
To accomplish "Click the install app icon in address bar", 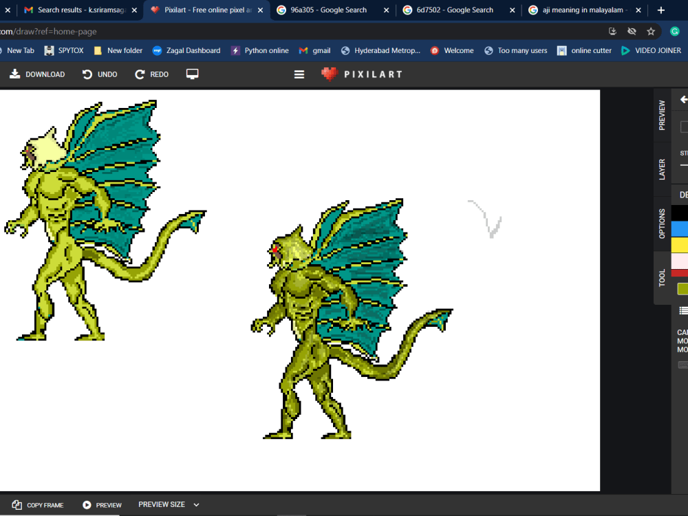I will tap(612, 31).
